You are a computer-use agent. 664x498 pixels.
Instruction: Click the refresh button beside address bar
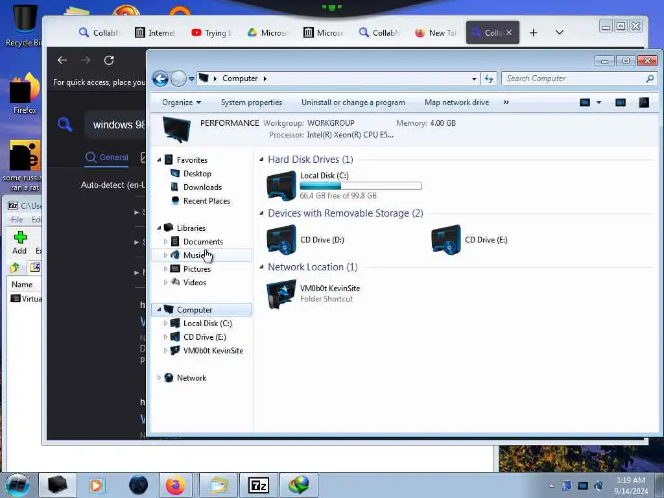(x=489, y=78)
